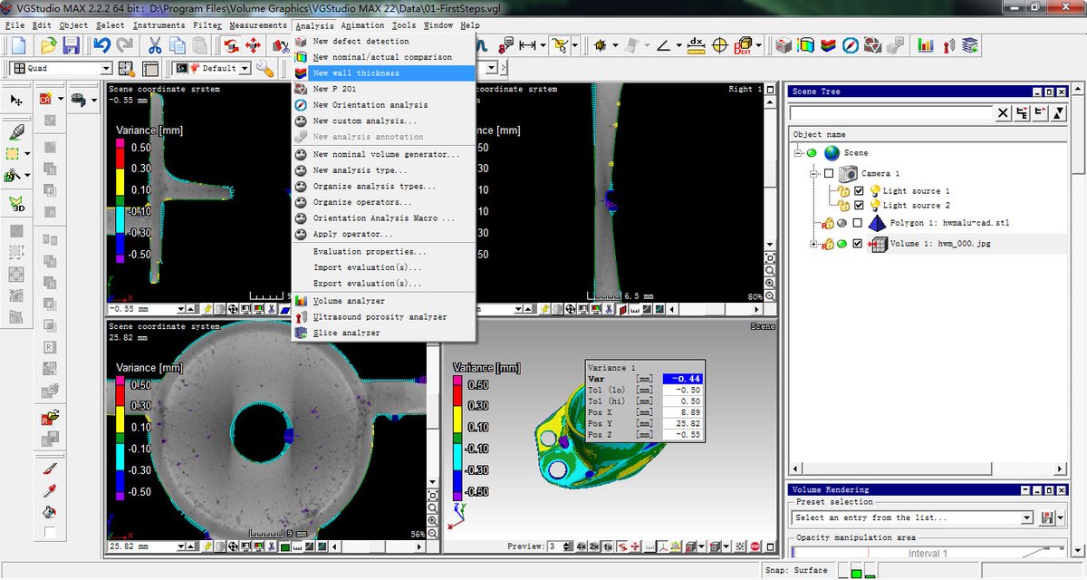Expand the Volume 1 tree node
Image resolution: width=1087 pixels, height=580 pixels.
tap(814, 244)
